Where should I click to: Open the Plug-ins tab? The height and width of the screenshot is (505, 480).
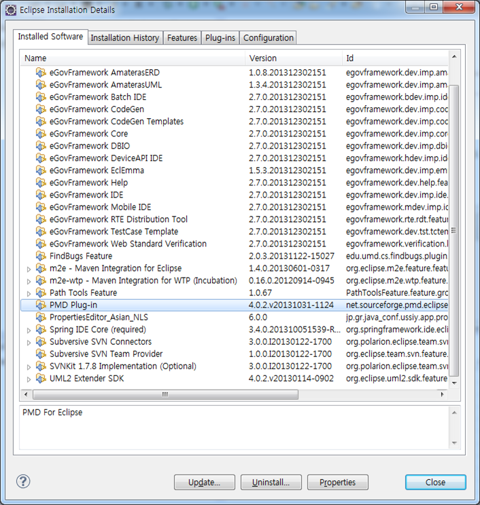pyautogui.click(x=220, y=38)
